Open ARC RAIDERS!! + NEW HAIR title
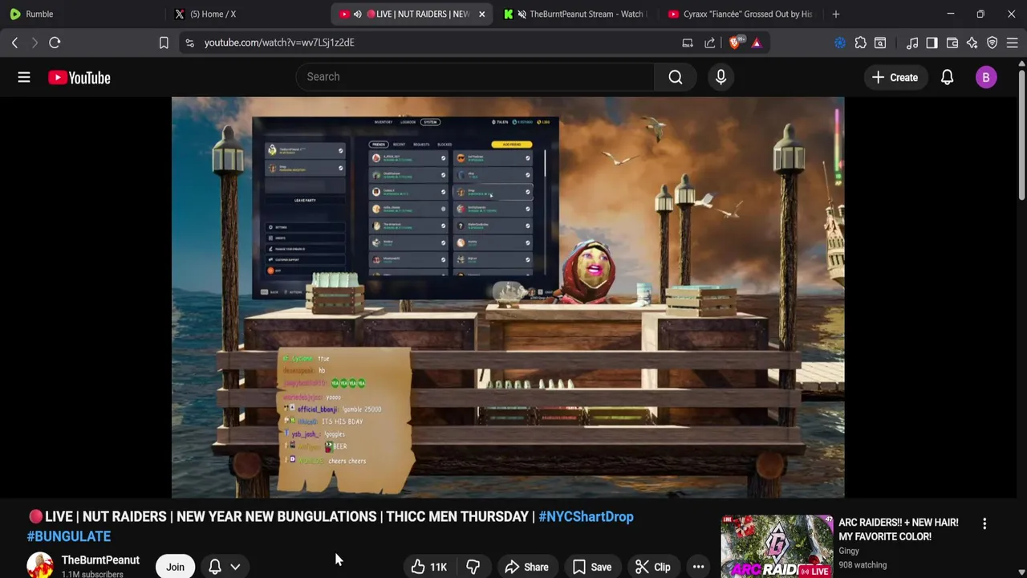The height and width of the screenshot is (578, 1027). point(899,529)
